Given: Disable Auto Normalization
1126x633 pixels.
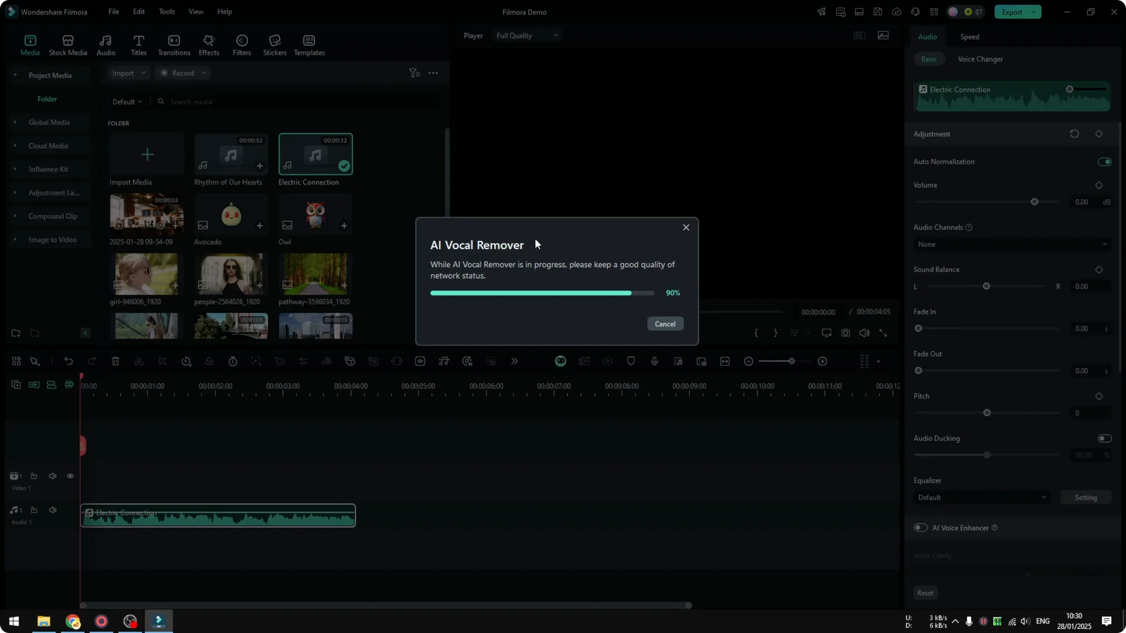Looking at the screenshot, I should pos(1104,161).
